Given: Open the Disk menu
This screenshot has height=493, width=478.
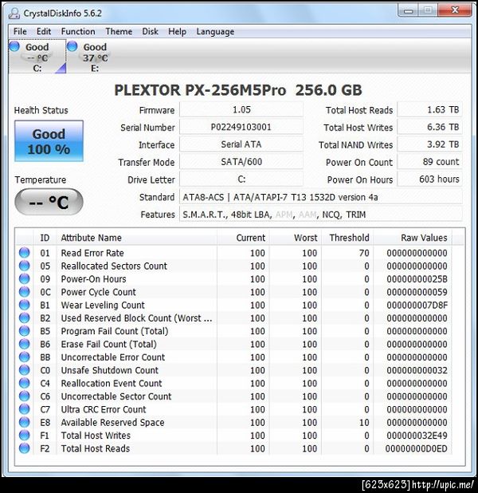Looking at the screenshot, I should tap(150, 31).
